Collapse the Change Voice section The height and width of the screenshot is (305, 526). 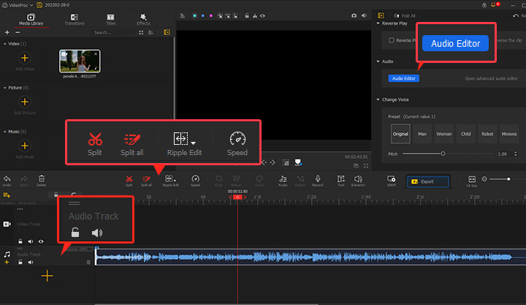(378, 99)
